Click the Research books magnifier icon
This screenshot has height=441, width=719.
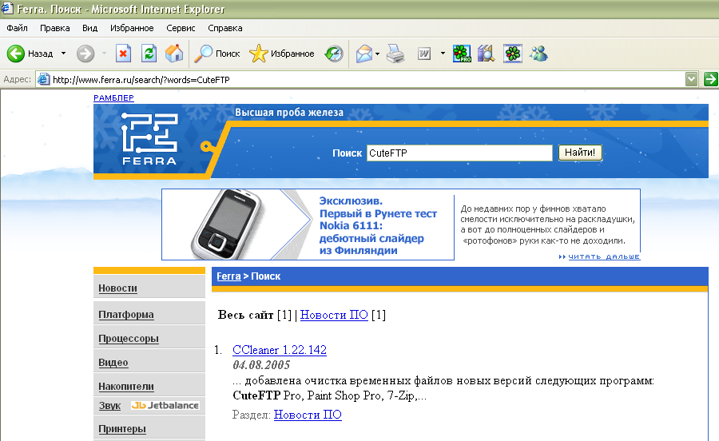(486, 54)
